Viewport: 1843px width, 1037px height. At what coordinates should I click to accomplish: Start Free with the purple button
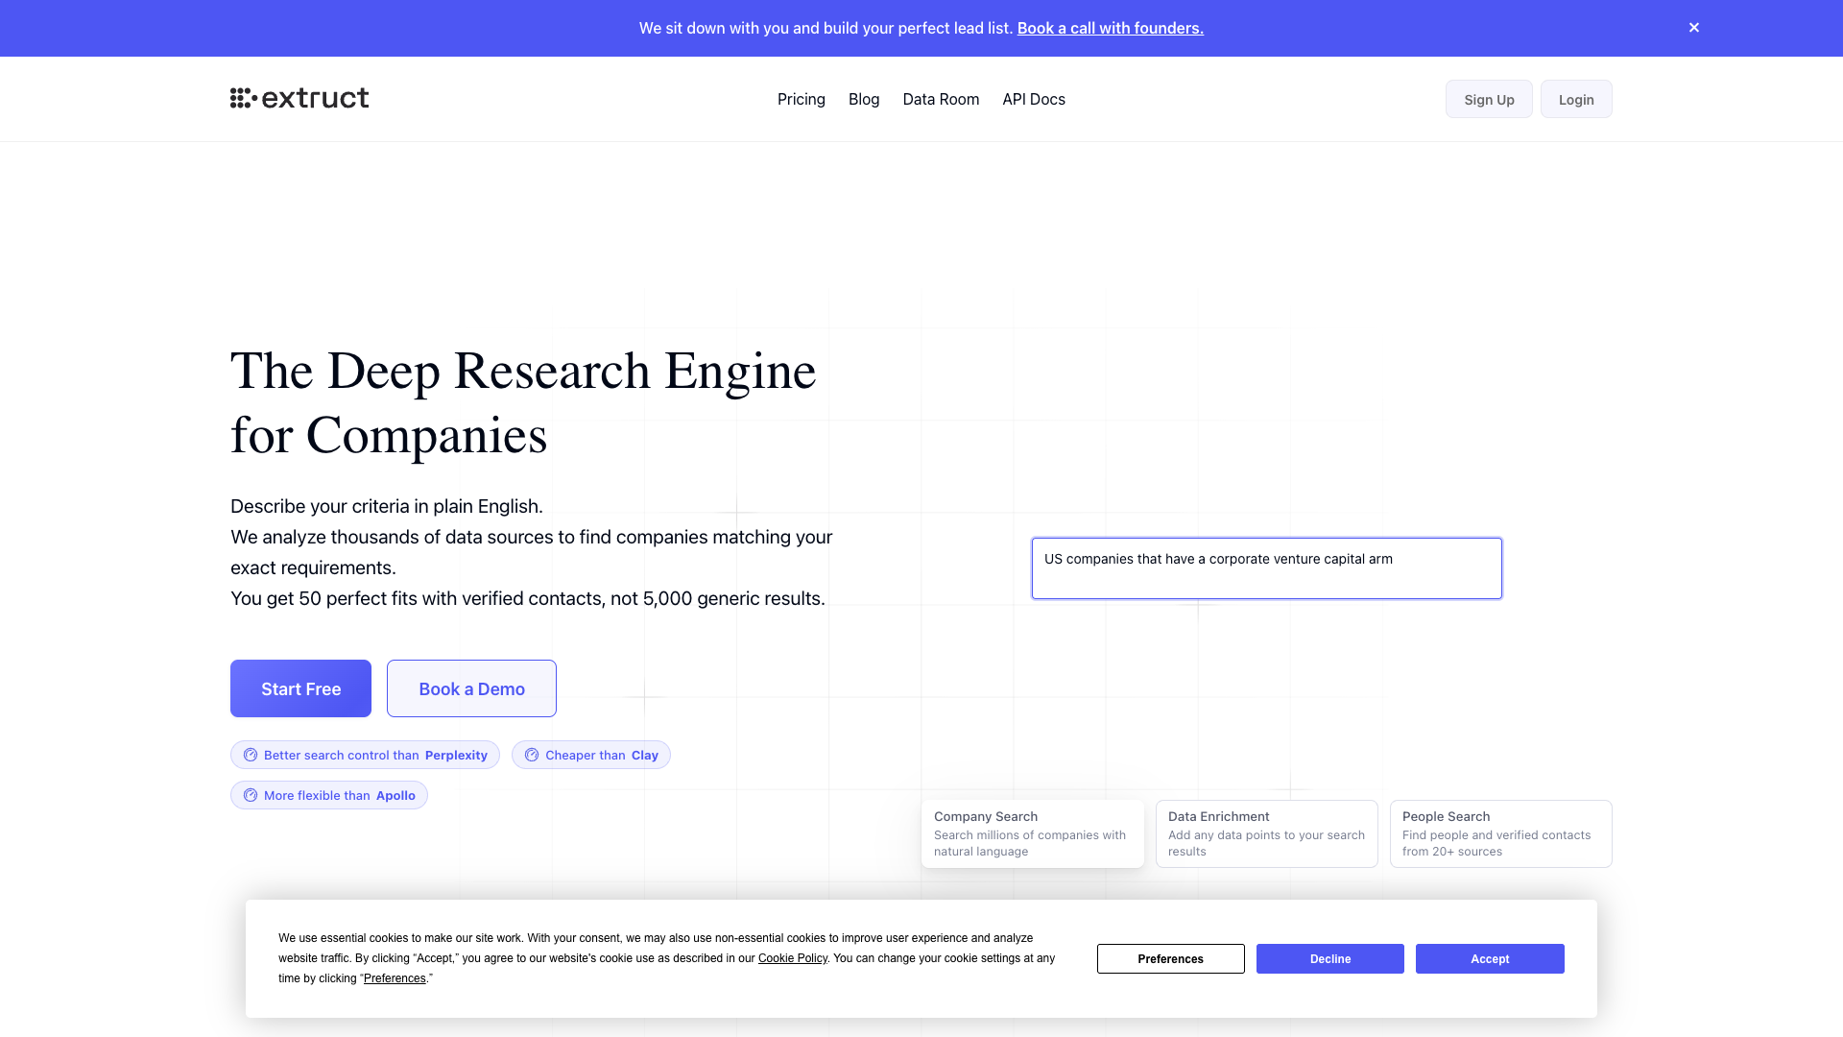[300, 688]
